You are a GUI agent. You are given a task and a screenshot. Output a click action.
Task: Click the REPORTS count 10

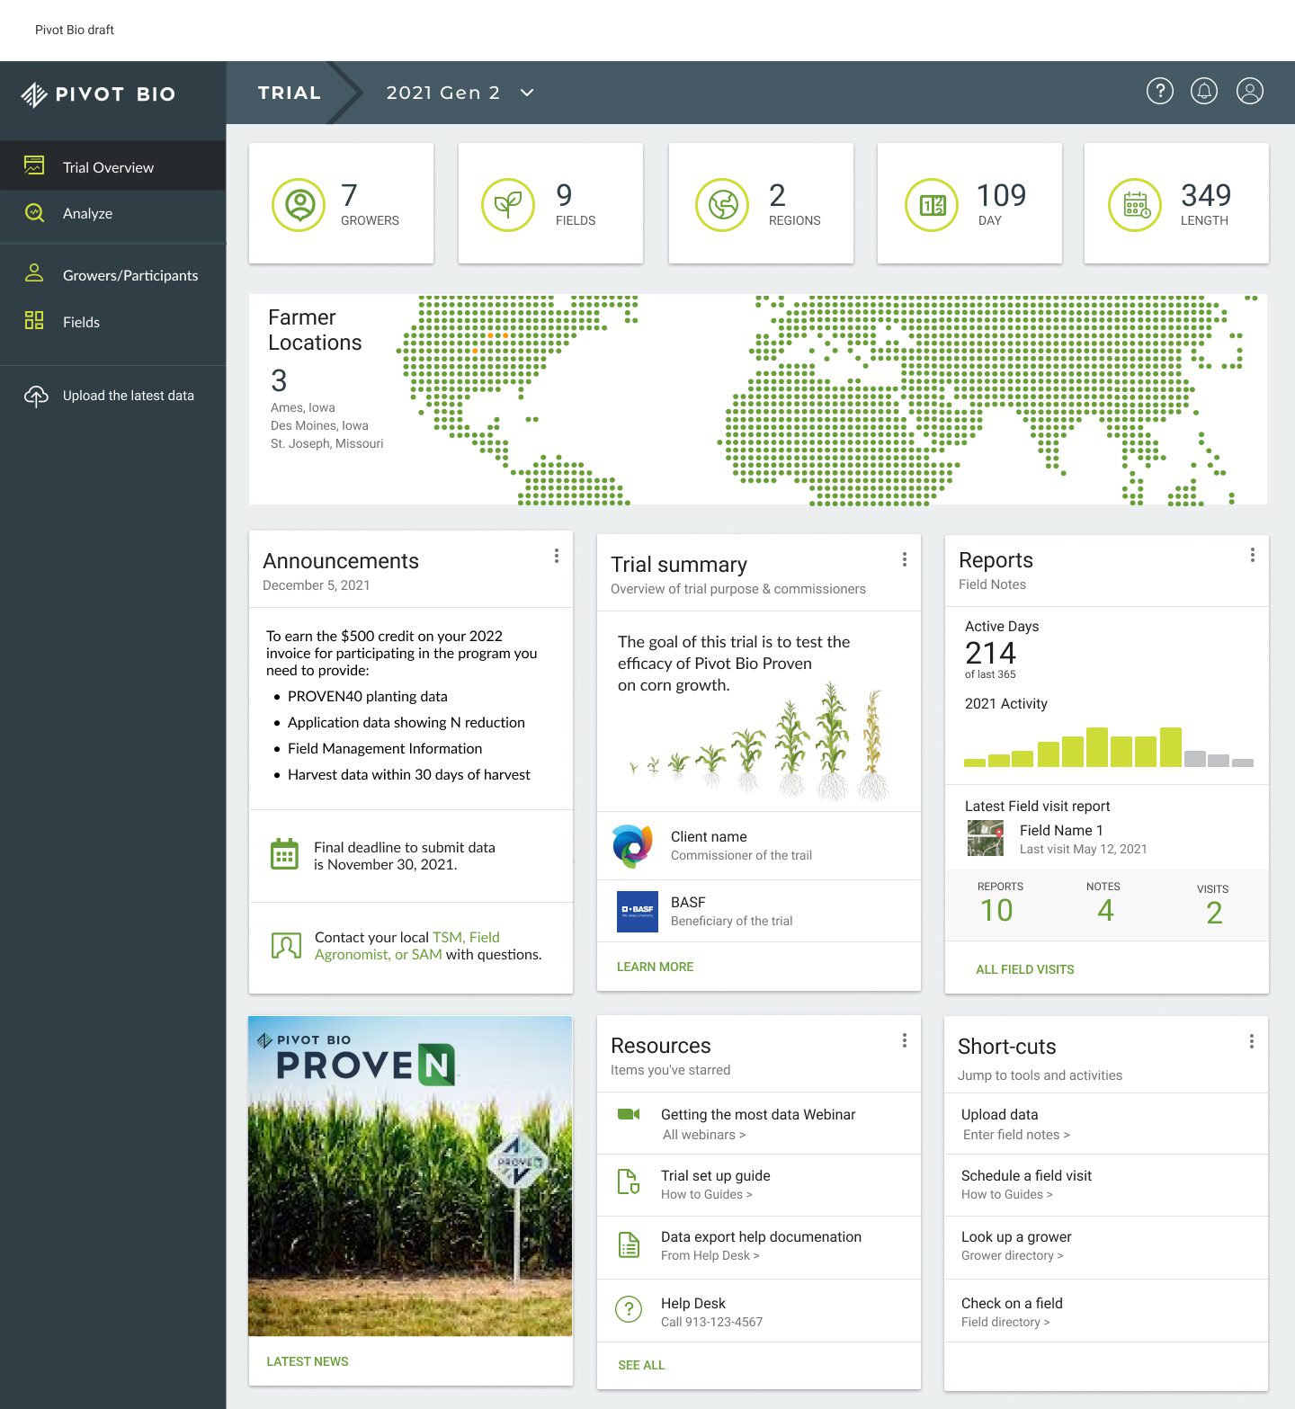996,910
